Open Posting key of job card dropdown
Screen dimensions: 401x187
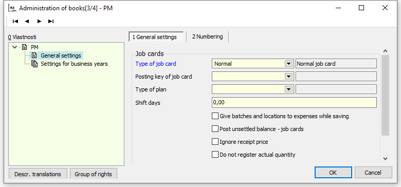(289, 77)
